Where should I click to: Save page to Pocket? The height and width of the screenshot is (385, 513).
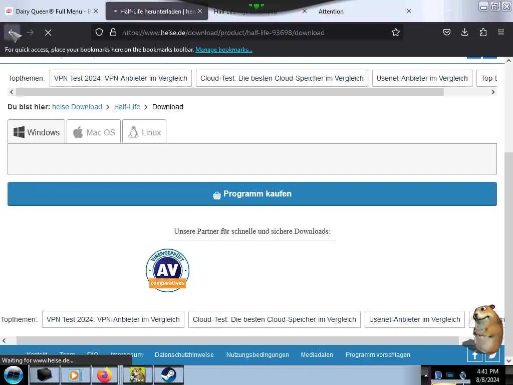tap(447, 32)
